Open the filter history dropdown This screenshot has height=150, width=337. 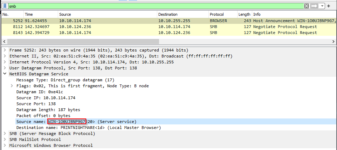[x=322, y=6]
